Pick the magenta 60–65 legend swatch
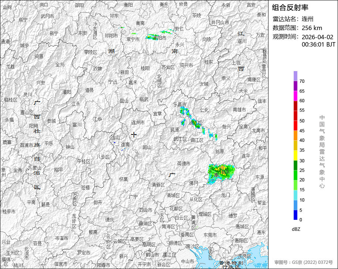The width and height of the screenshot is (338, 269). [x=295, y=96]
